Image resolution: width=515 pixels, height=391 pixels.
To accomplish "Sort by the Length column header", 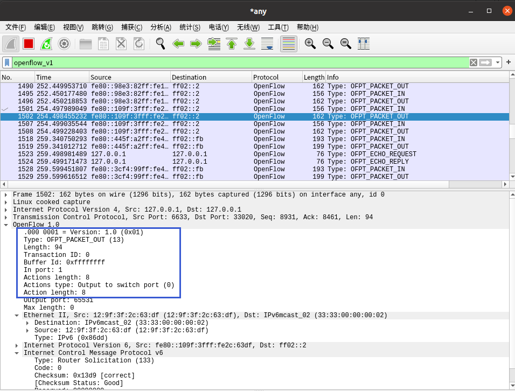I will [314, 77].
